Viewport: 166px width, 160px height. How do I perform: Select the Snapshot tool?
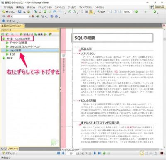click(x=87, y=12)
